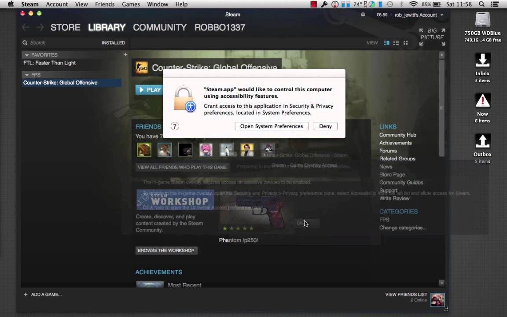The height and width of the screenshot is (317, 507).
Task: Click the CS:GO game logo icon
Action: point(142,68)
